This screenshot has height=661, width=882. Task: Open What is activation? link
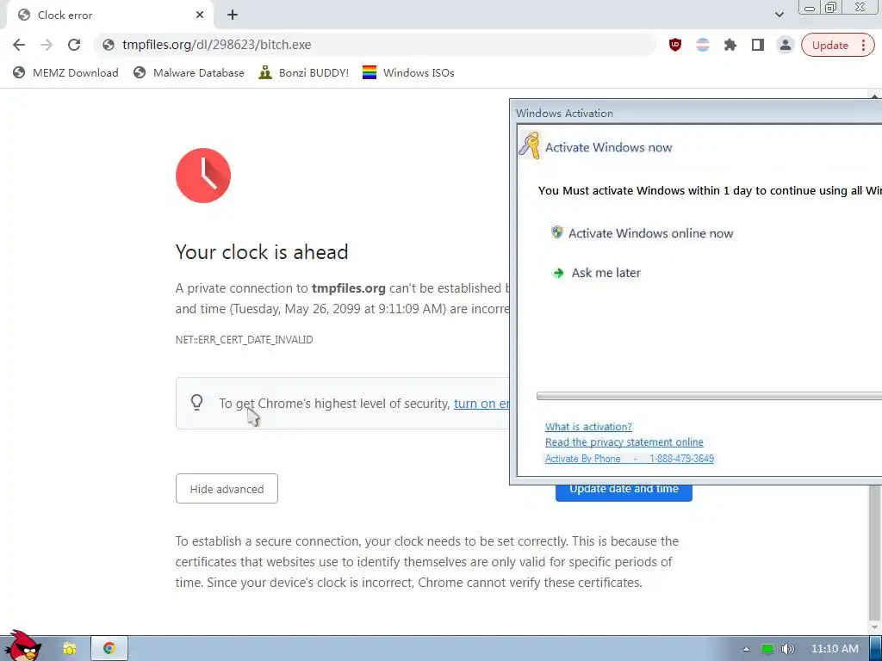pos(588,427)
